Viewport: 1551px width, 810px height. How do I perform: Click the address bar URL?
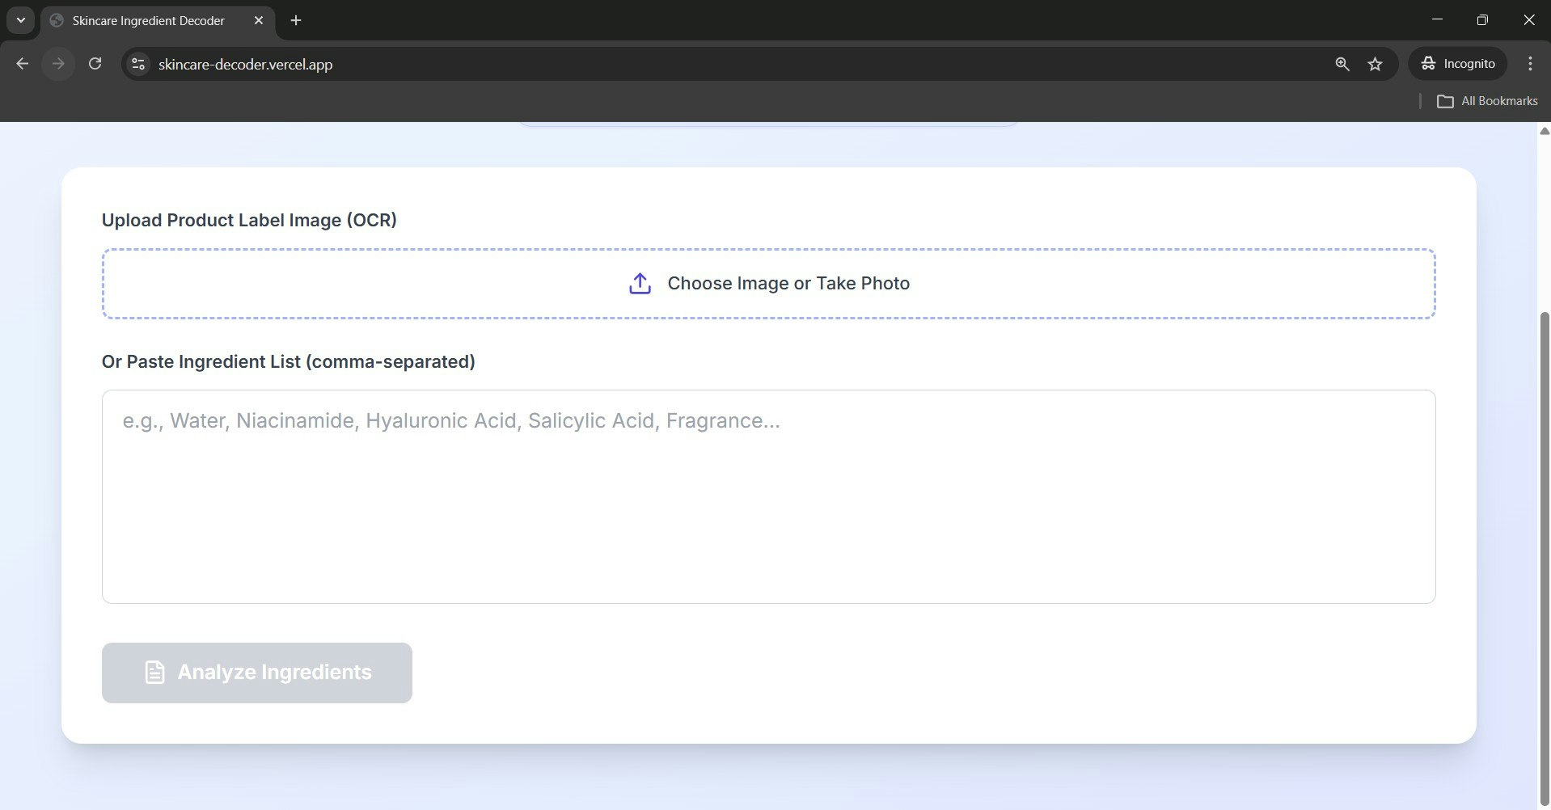[x=245, y=64]
